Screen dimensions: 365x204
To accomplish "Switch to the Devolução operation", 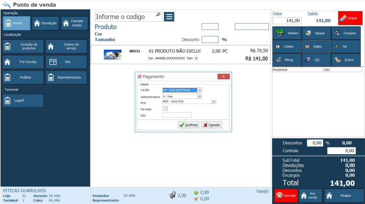I will pos(45,23).
